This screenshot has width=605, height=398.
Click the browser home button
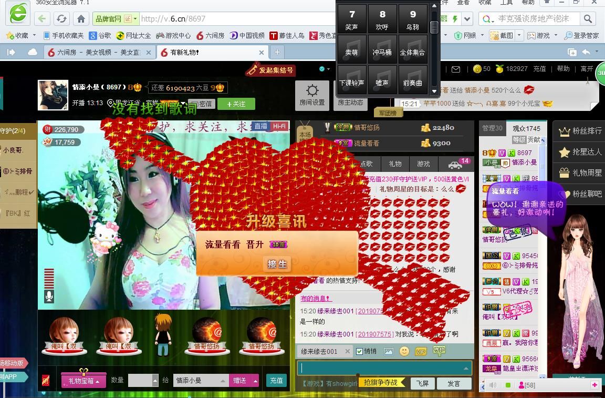[81, 19]
